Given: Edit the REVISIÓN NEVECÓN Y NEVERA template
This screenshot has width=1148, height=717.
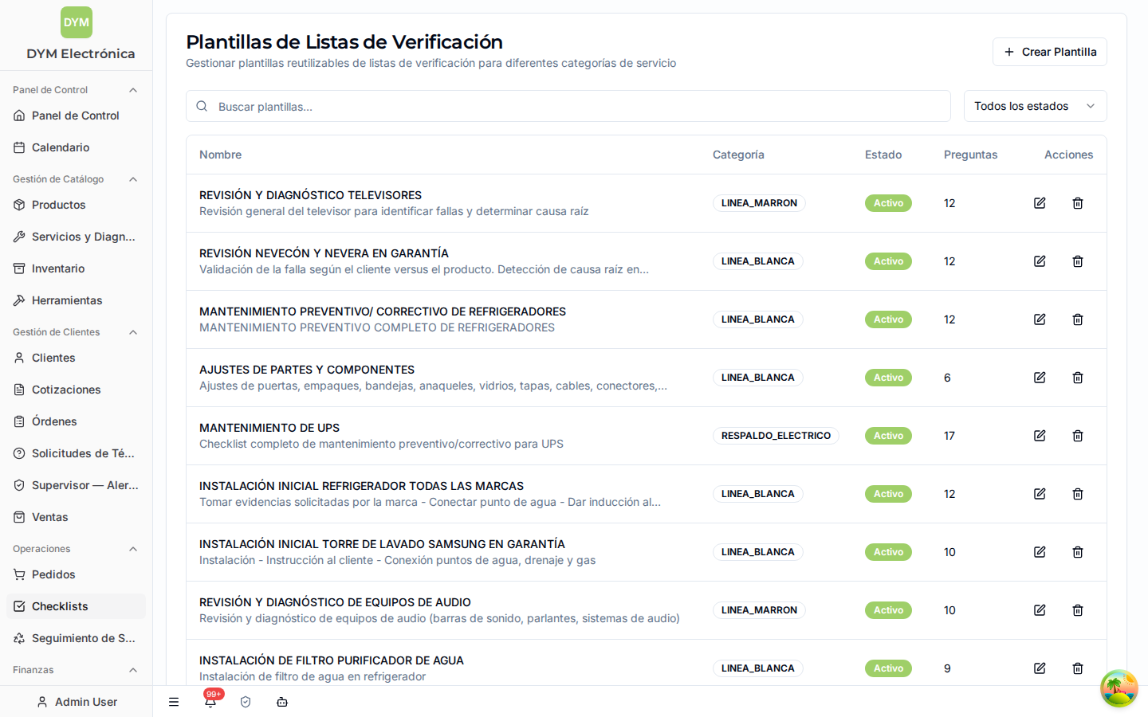Looking at the screenshot, I should coord(1040,261).
